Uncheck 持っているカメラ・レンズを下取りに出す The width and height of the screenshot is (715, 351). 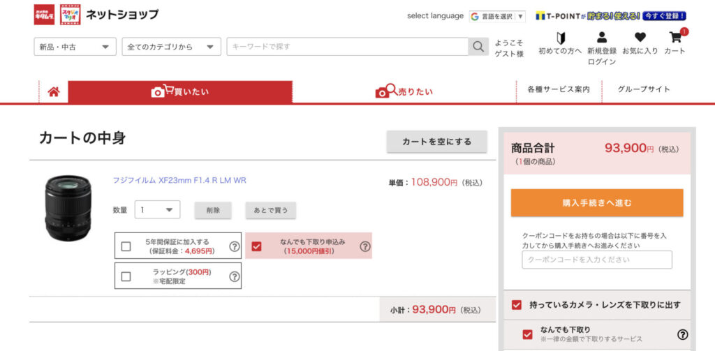click(x=516, y=305)
